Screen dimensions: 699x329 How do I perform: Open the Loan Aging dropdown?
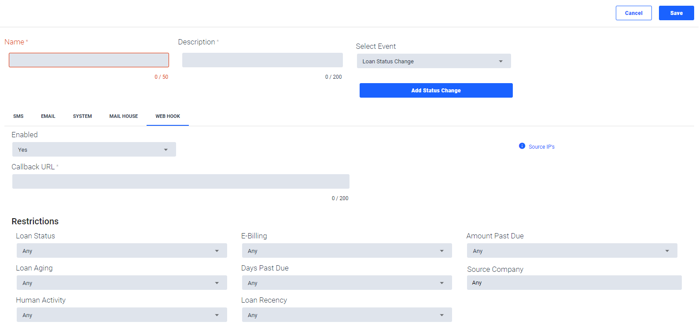click(122, 283)
